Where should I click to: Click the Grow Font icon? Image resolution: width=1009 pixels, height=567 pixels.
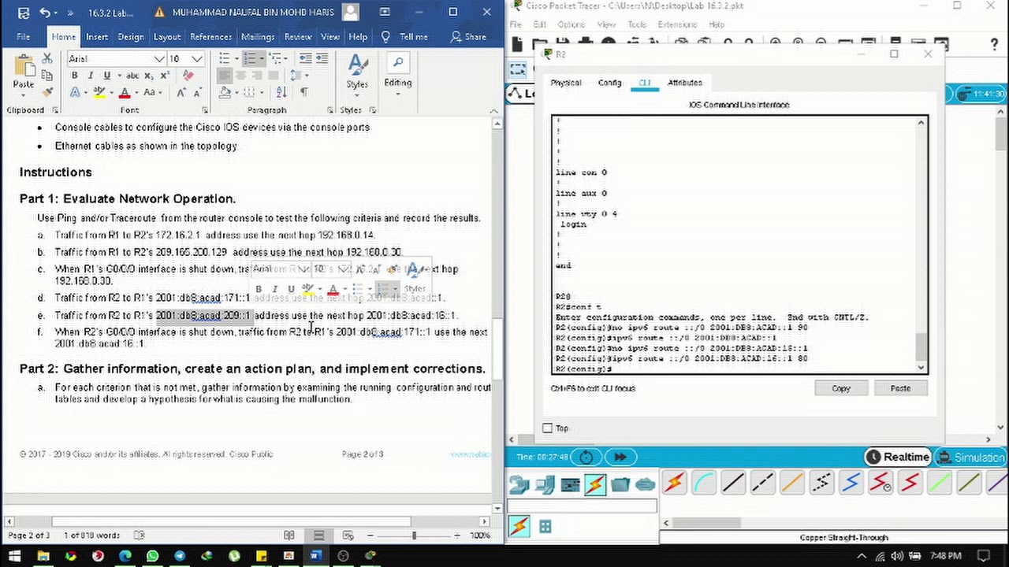tap(181, 93)
